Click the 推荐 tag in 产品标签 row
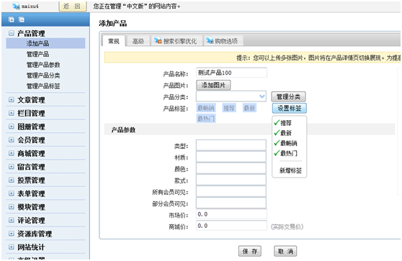Image resolution: width=402 pixels, height=261 pixels. [x=229, y=108]
